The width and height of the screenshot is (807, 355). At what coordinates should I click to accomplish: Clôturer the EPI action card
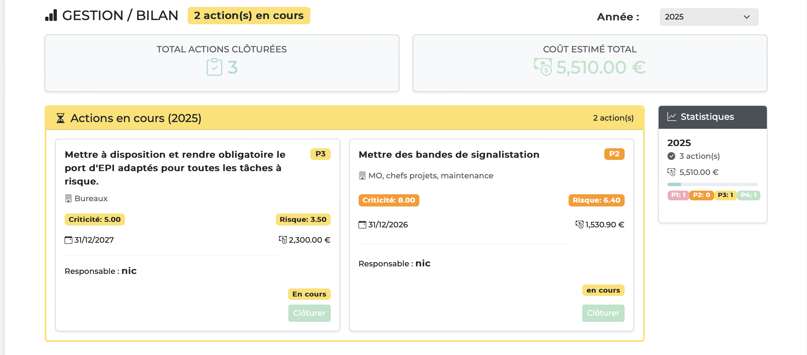point(309,313)
